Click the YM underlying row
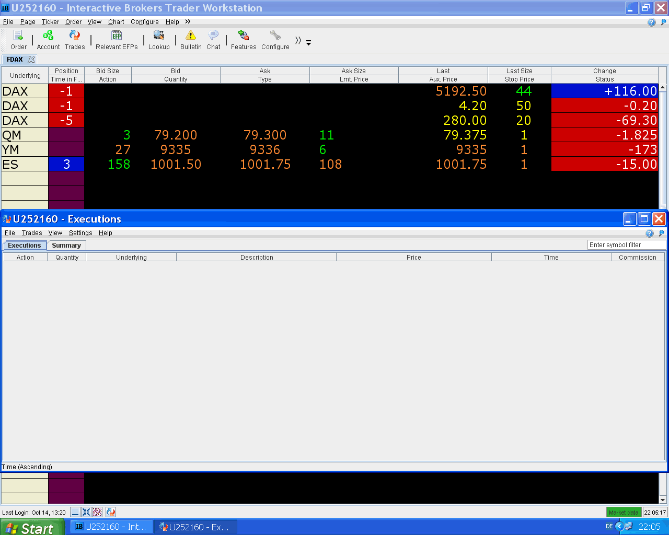669x535 pixels. pyautogui.click(x=25, y=149)
